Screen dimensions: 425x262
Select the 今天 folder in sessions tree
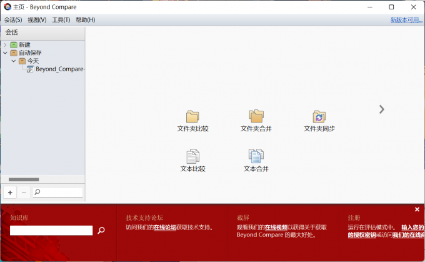pyautogui.click(x=29, y=61)
